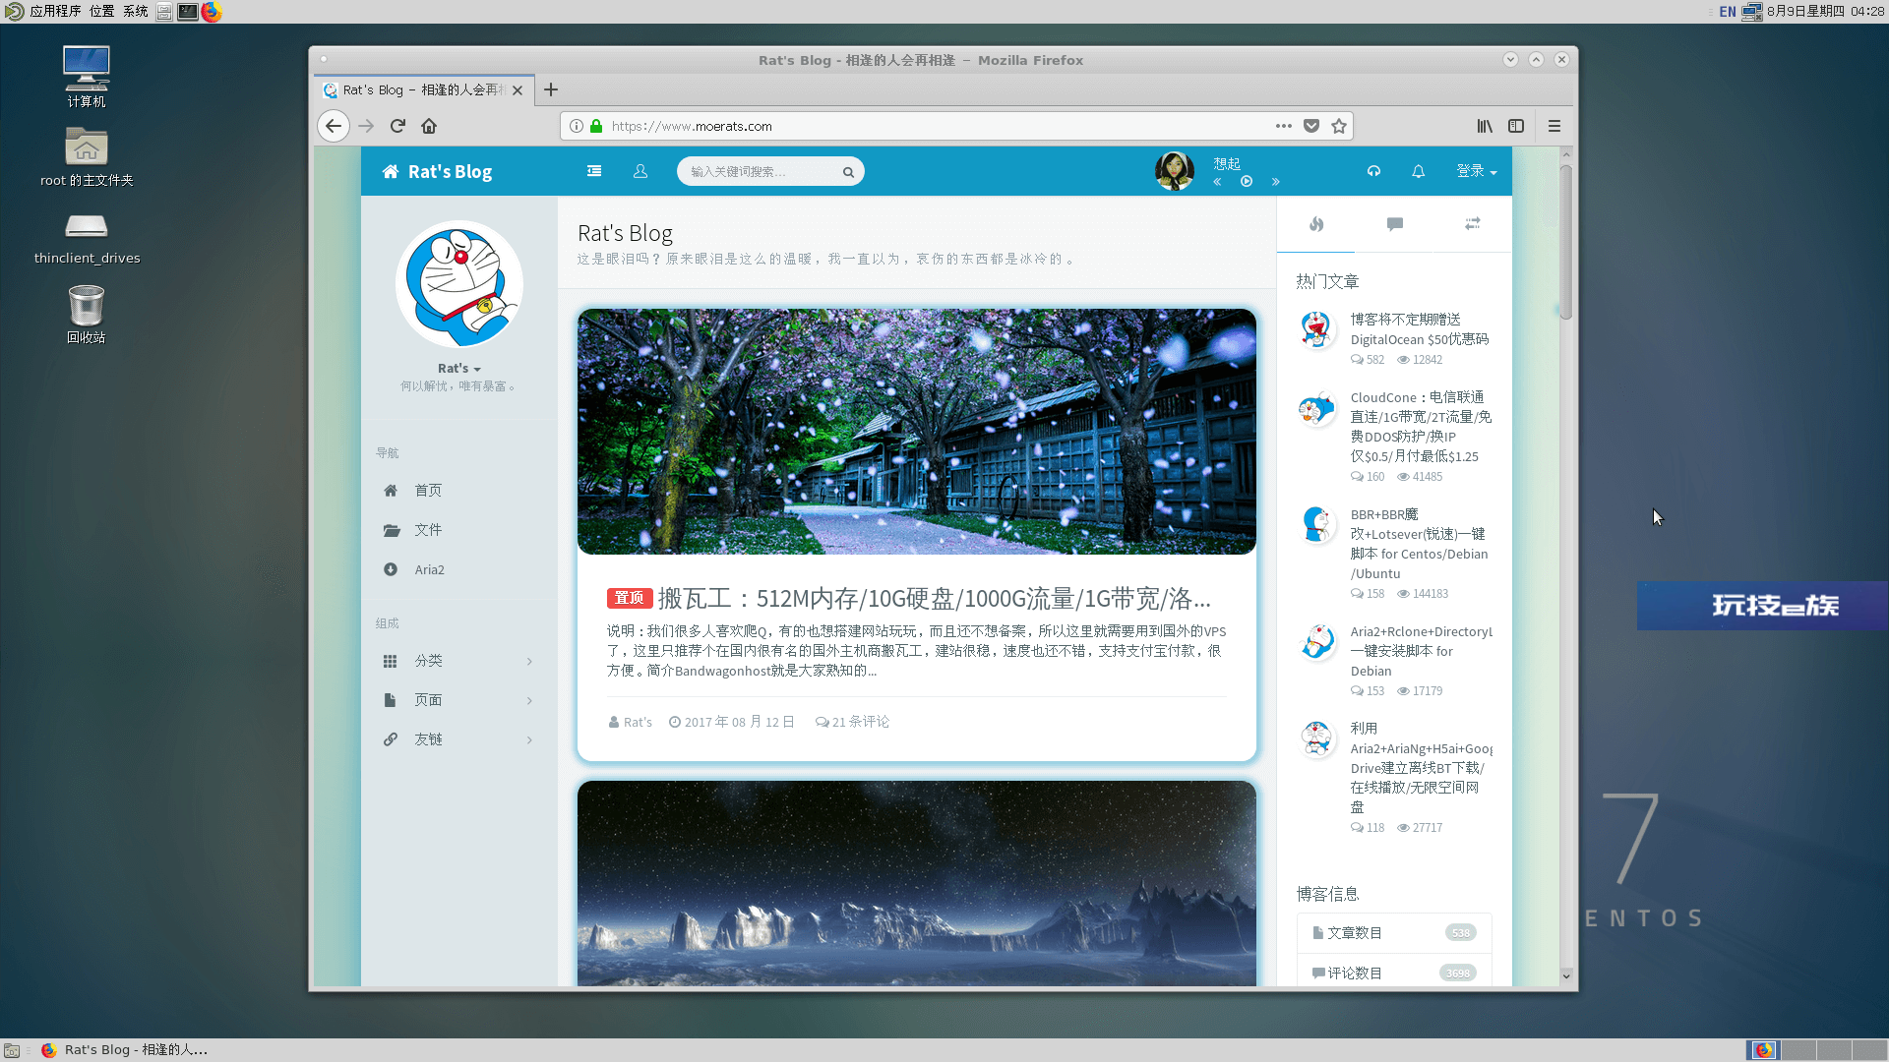
Task: Open hot article DigitalOcean $50优惠码
Action: tap(1420, 329)
